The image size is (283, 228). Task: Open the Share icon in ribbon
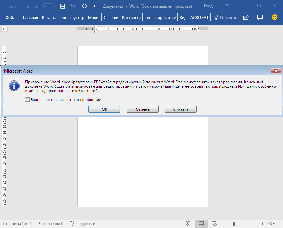pyautogui.click(x=246, y=18)
